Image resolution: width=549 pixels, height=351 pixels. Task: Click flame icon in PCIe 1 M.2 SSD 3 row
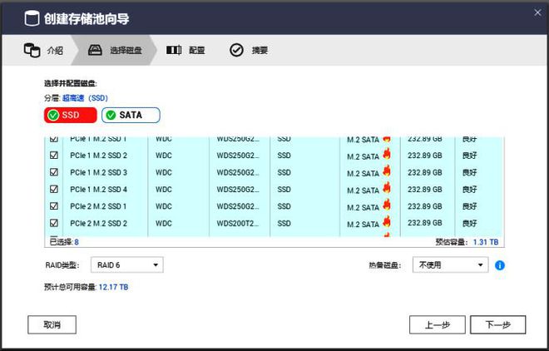(x=387, y=171)
